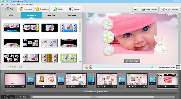Switch to the Photos sub-tab
Image resolution: width=181 pixels, height=99 pixels.
(x=11, y=15)
